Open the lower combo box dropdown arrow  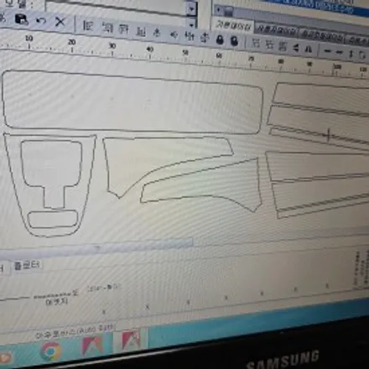[191, 24]
